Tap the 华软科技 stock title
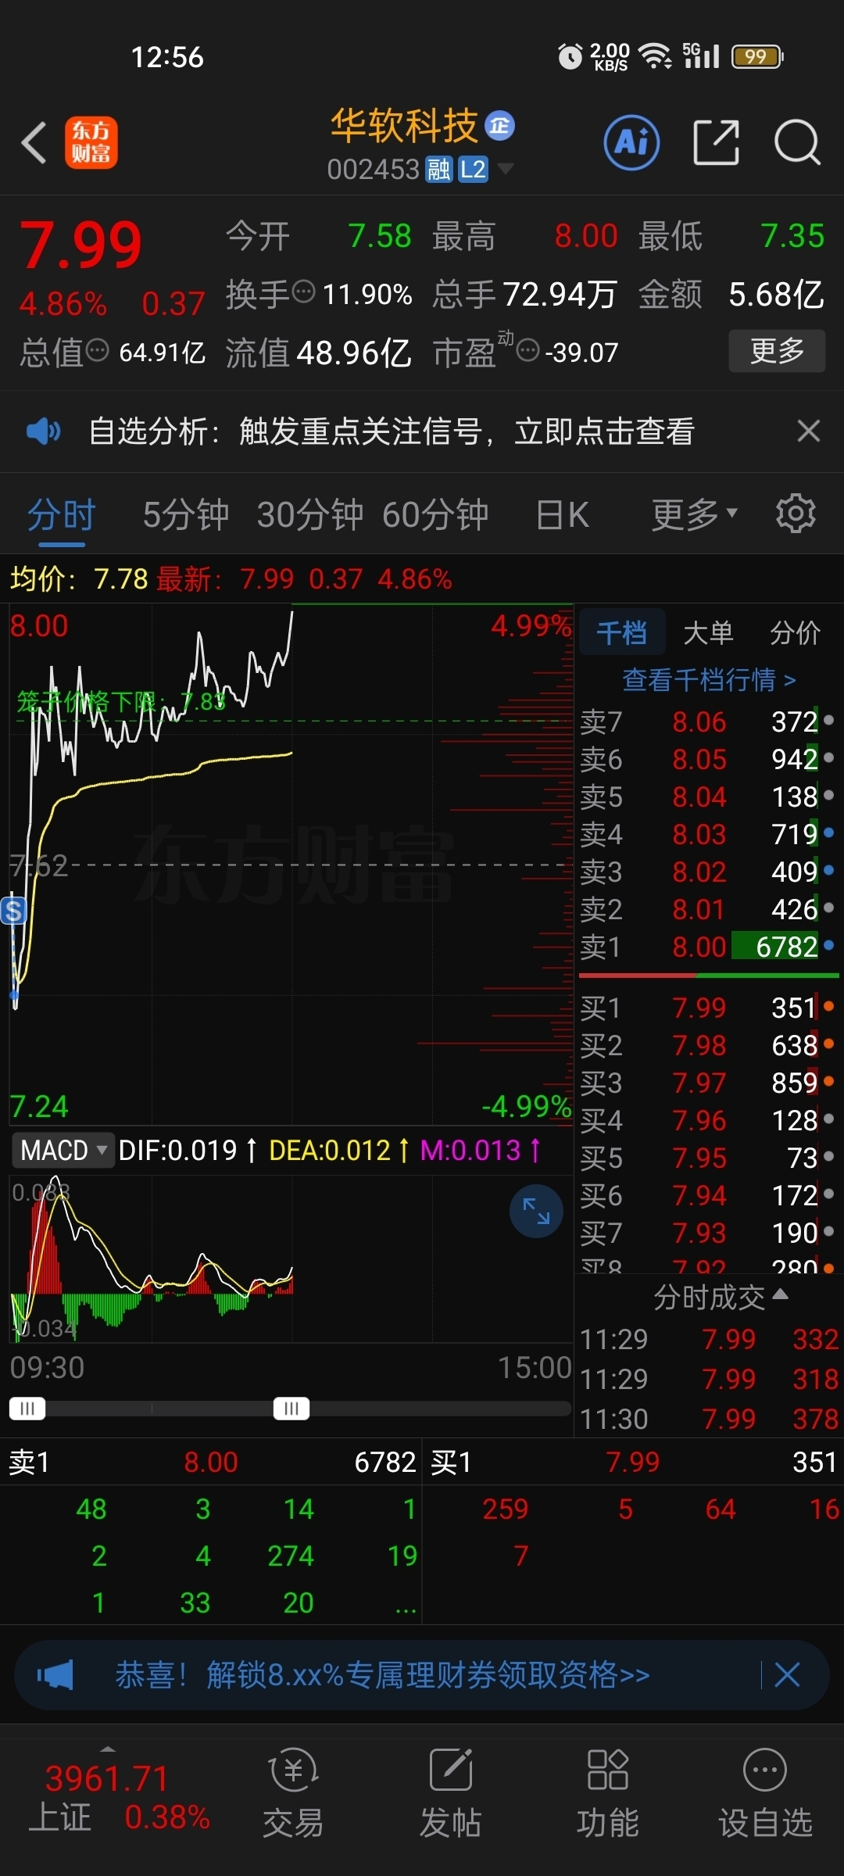844x1876 pixels. (x=403, y=126)
